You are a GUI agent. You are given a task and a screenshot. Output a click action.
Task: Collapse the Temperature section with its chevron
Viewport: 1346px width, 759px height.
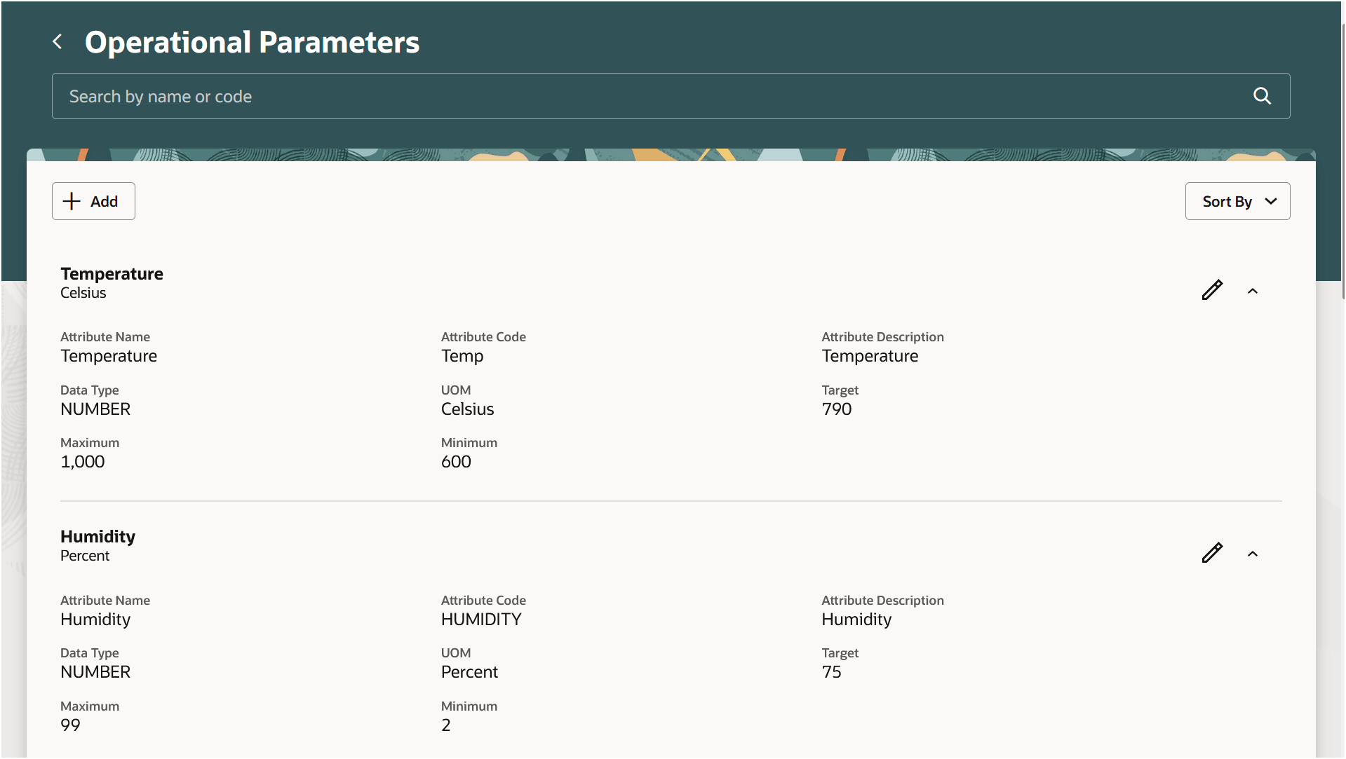point(1253,290)
